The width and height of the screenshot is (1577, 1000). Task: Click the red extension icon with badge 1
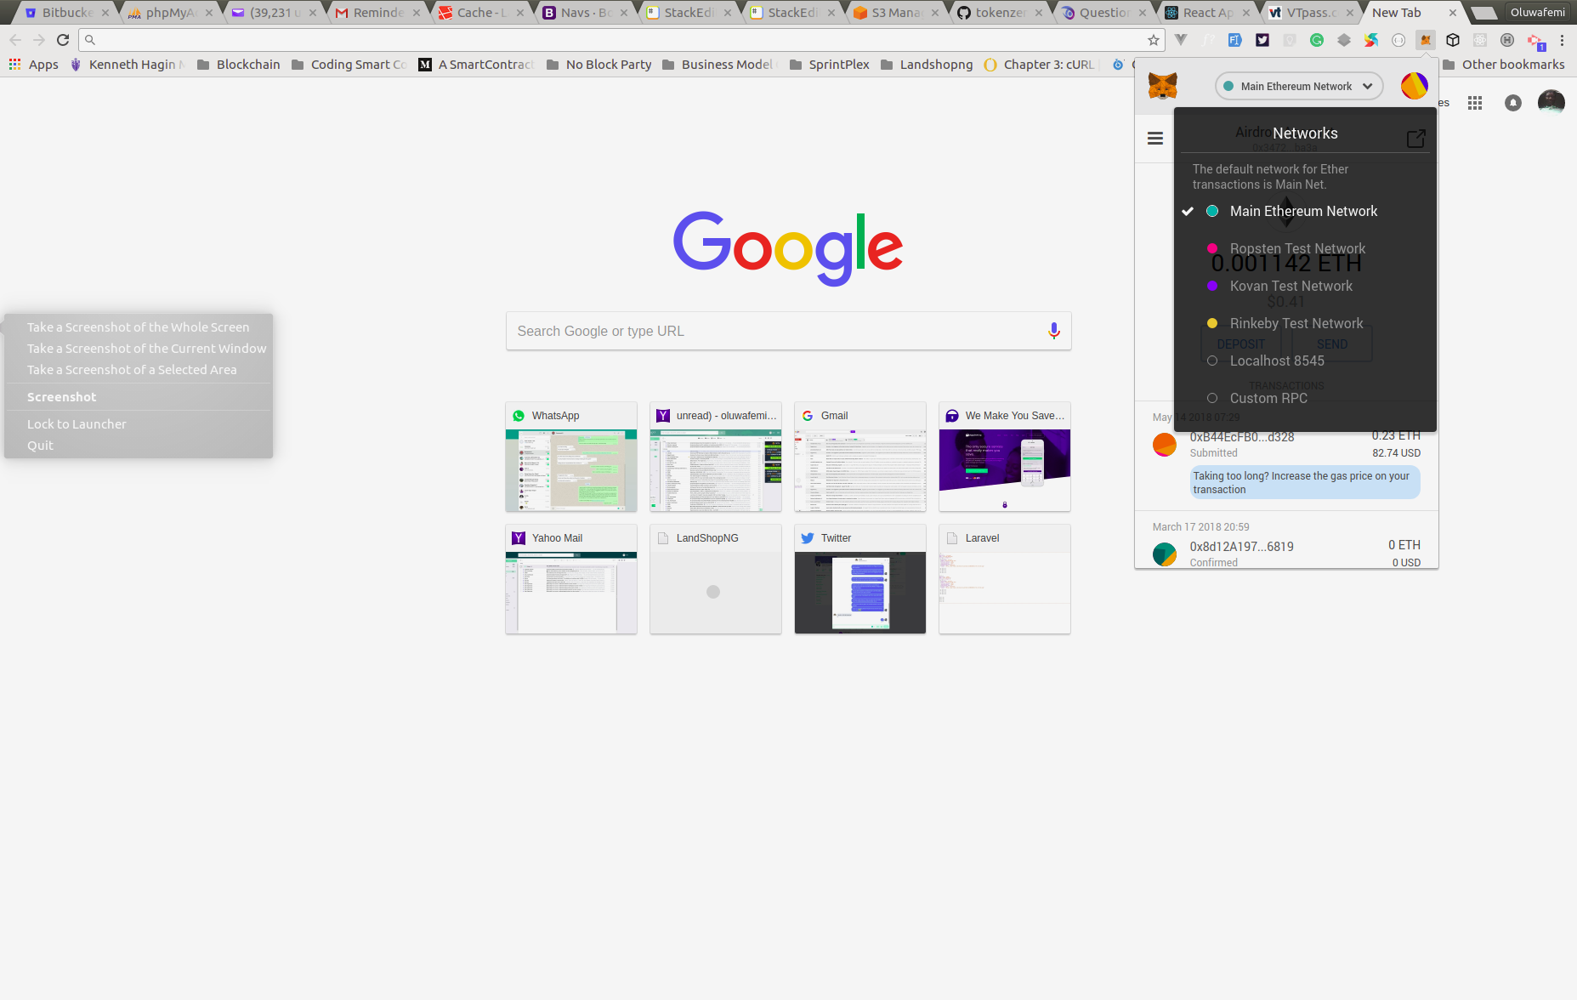(1535, 41)
